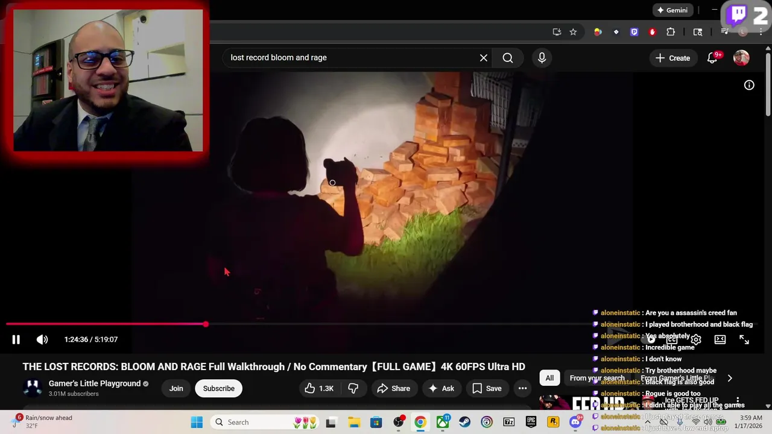The height and width of the screenshot is (434, 772).
Task: Open the page search side panel icon
Action: coord(698,32)
